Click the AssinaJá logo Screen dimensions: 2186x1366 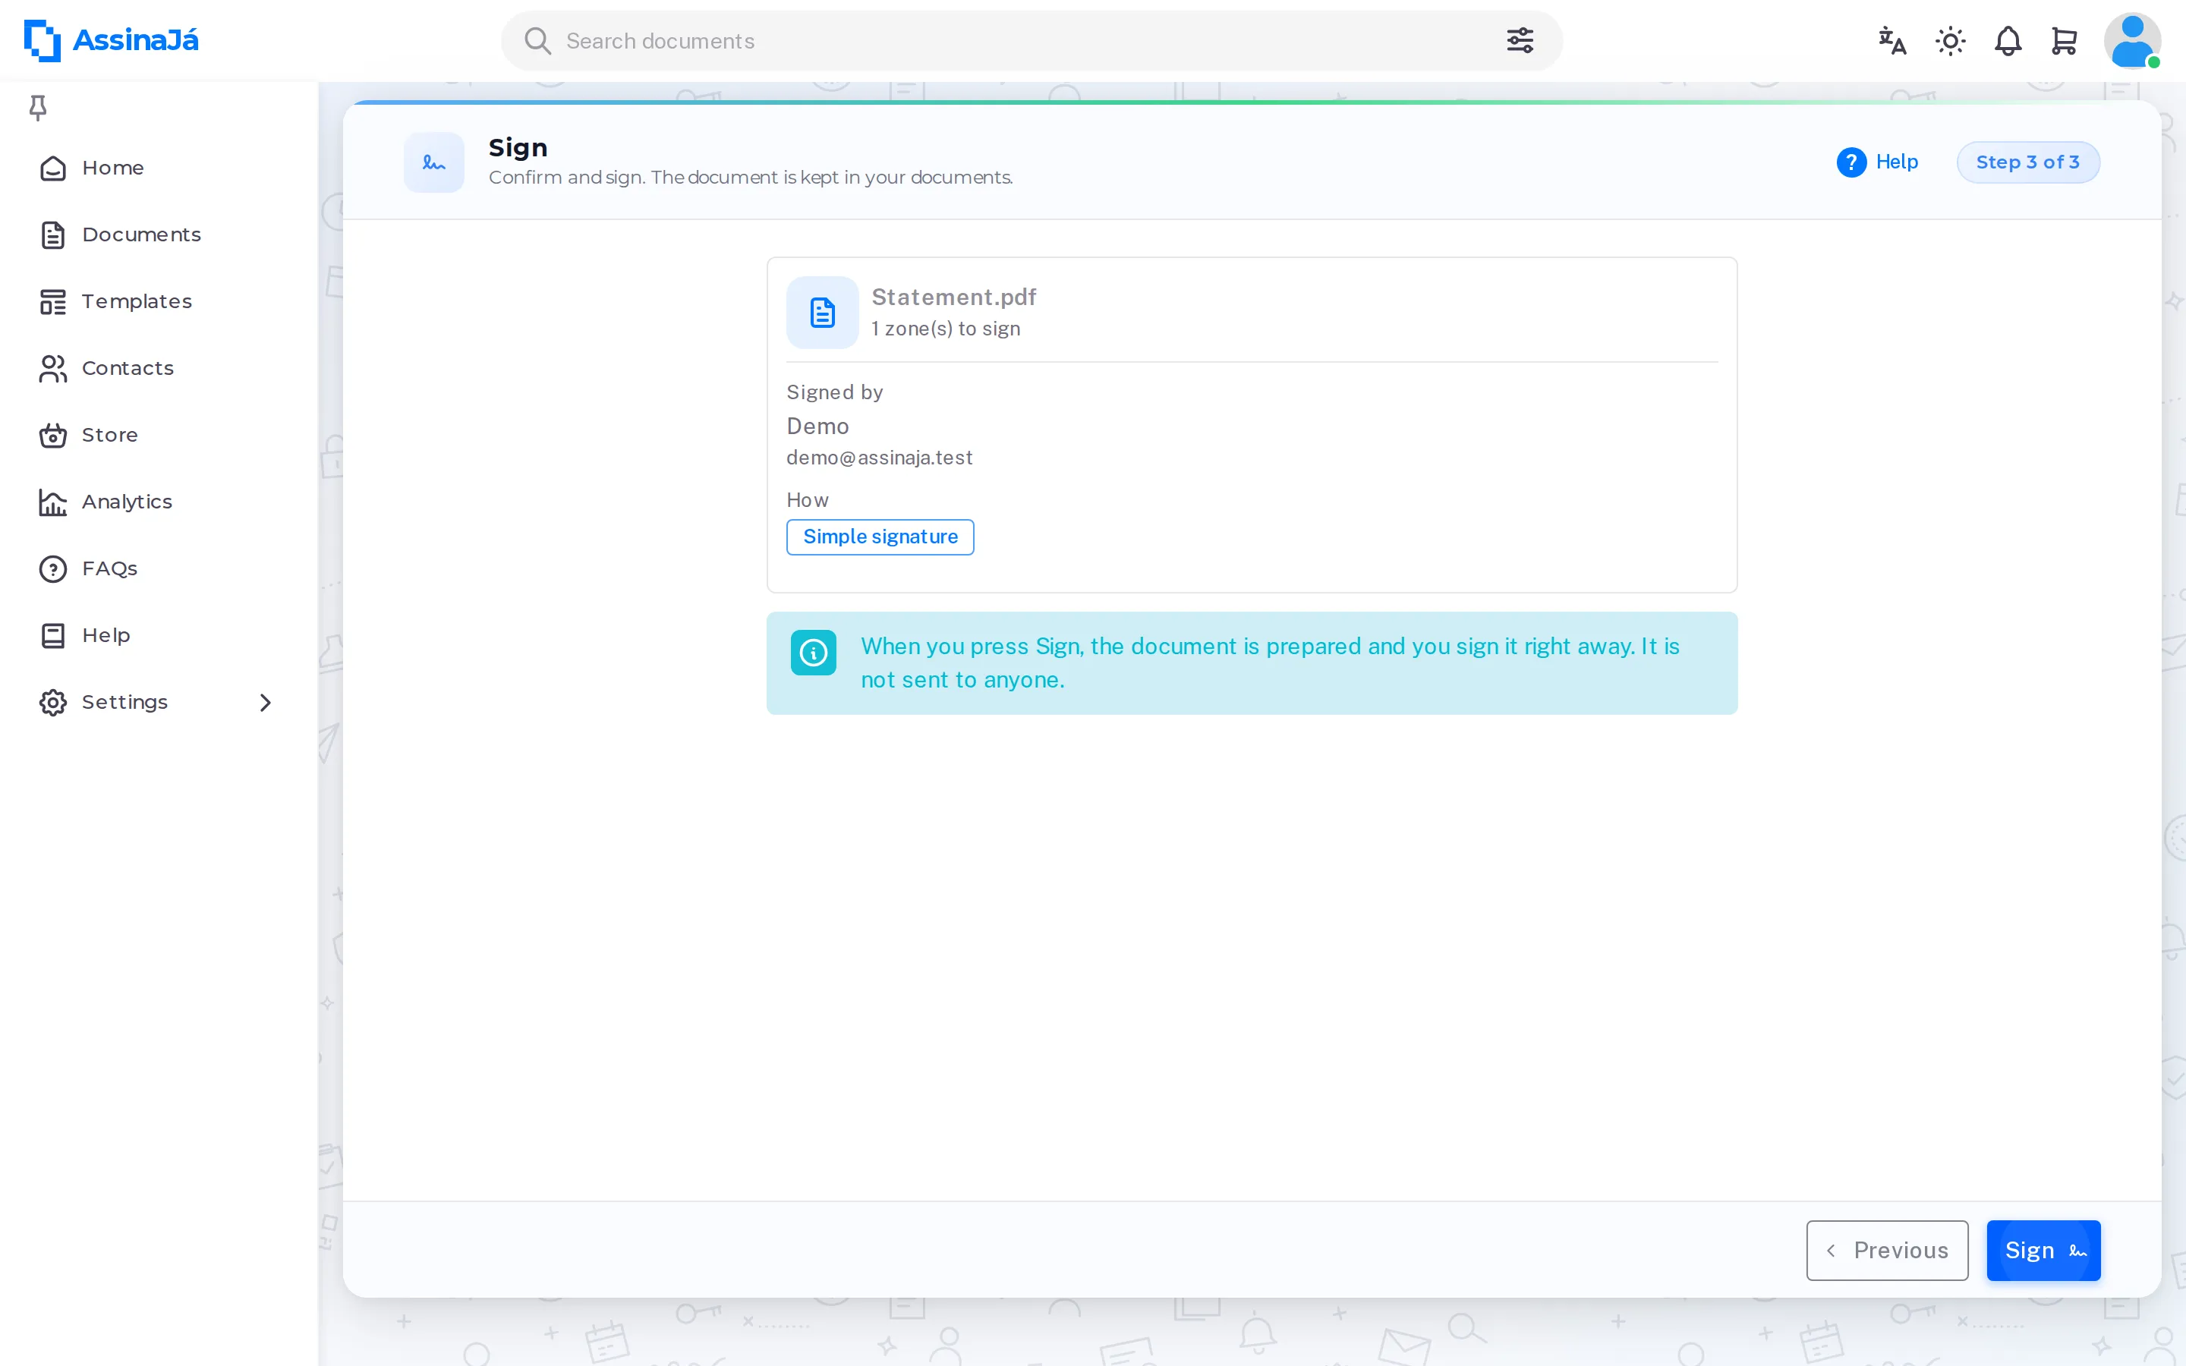111,41
